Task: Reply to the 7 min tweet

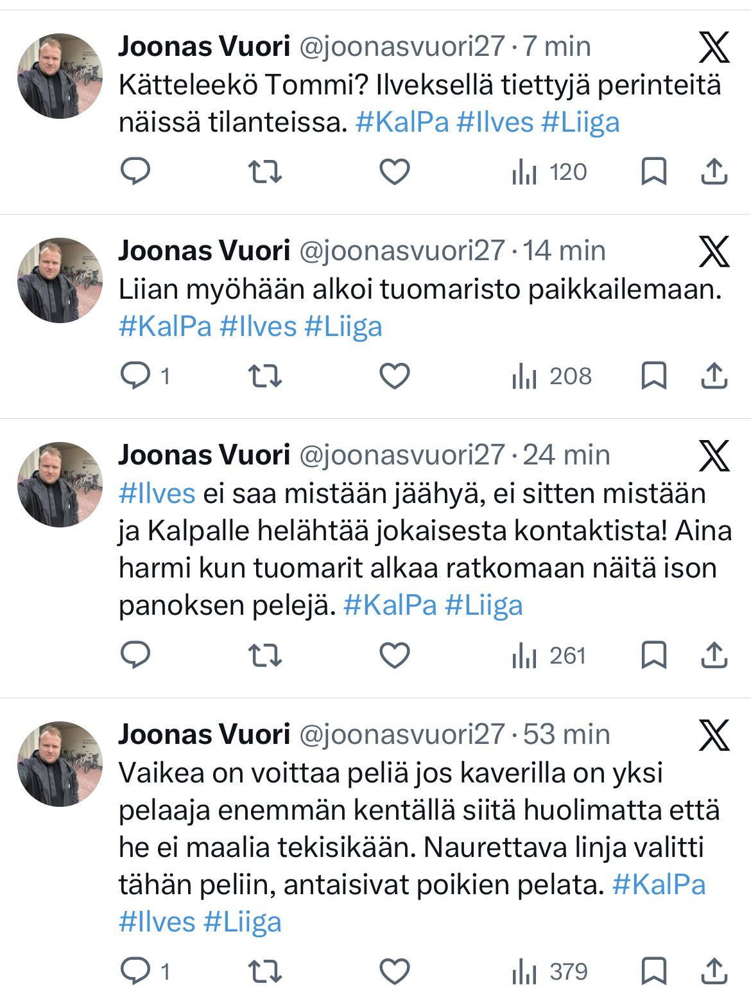Action: 135,172
